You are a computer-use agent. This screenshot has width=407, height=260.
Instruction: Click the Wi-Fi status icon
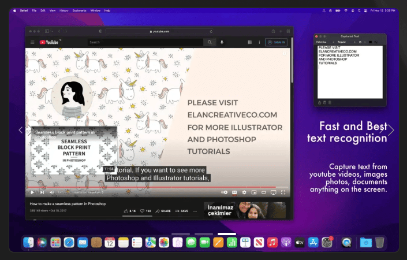(x=346, y=10)
